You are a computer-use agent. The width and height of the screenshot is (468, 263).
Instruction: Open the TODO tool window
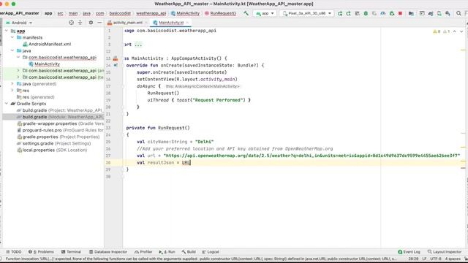(x=14, y=252)
